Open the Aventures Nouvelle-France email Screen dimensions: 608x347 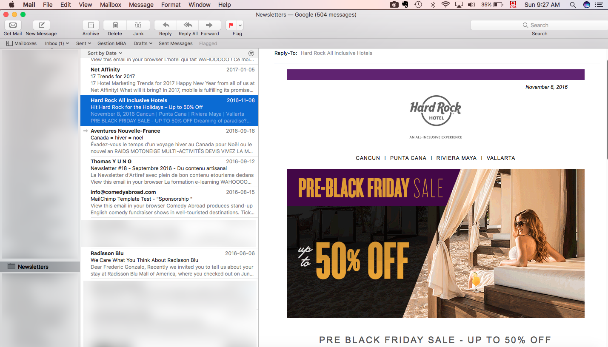[x=169, y=141]
